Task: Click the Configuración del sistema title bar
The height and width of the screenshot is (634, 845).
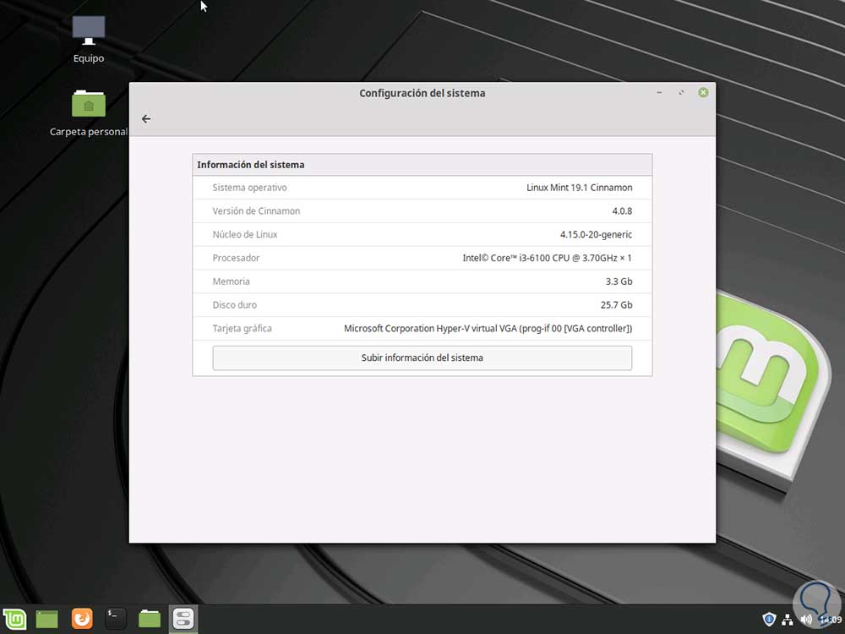Action: (x=422, y=93)
